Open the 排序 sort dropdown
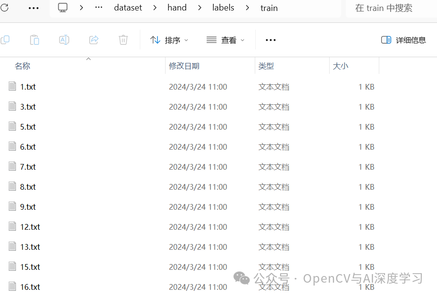The height and width of the screenshot is (296, 437). click(169, 40)
